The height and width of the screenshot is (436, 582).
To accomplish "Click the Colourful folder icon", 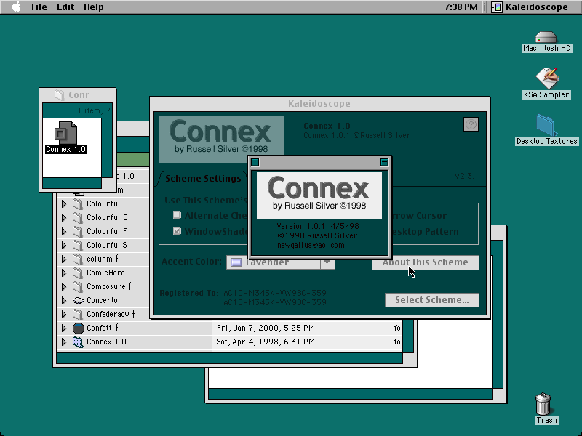I will pos(78,203).
